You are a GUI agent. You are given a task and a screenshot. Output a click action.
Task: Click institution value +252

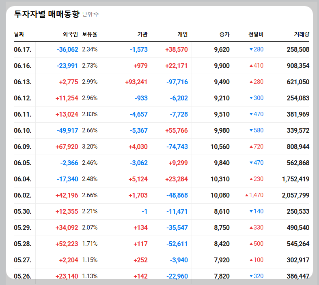tap(140, 260)
